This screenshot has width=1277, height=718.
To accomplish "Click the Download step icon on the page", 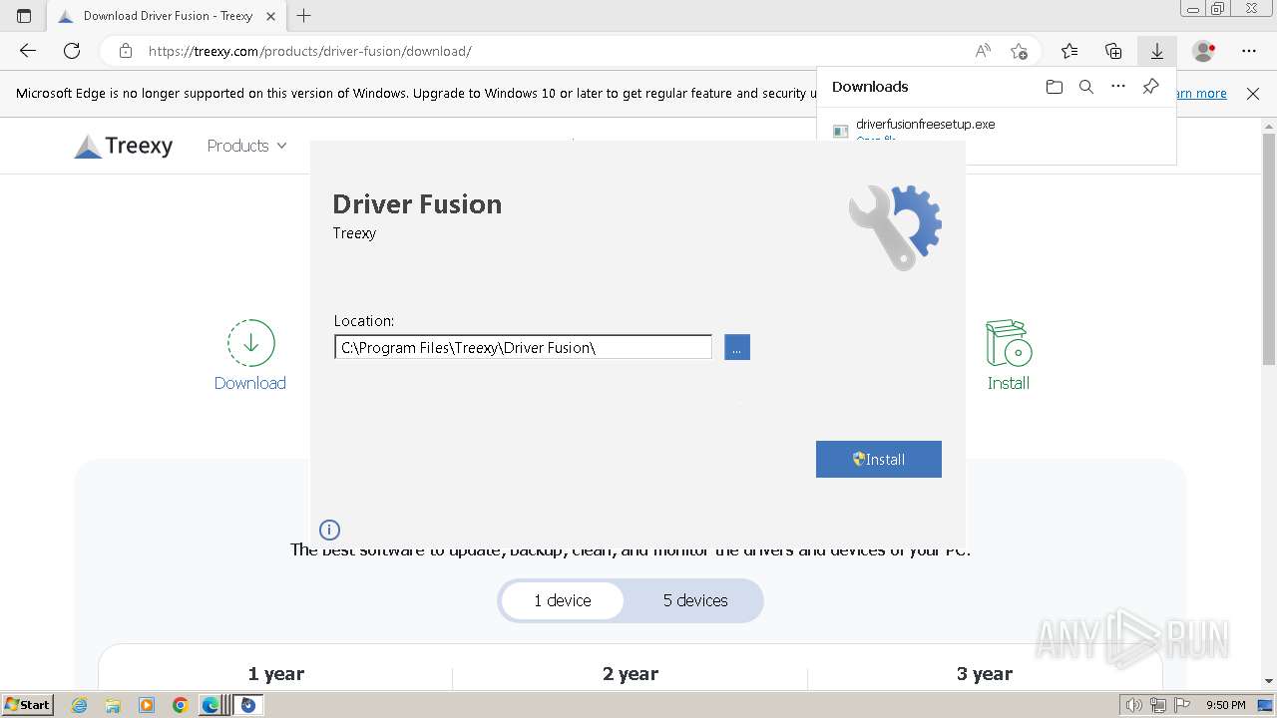I will (250, 343).
